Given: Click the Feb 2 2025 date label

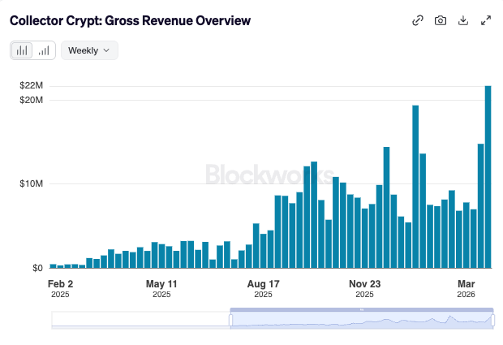Looking at the screenshot, I should coord(60,288).
